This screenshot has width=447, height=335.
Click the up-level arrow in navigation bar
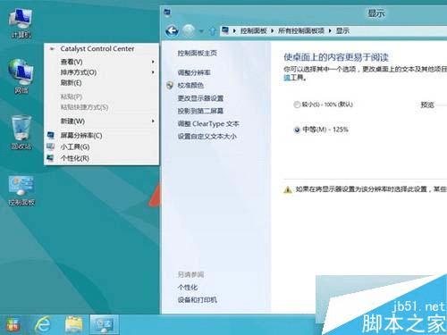(x=213, y=31)
